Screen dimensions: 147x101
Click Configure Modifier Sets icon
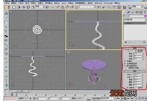coord(144,42)
